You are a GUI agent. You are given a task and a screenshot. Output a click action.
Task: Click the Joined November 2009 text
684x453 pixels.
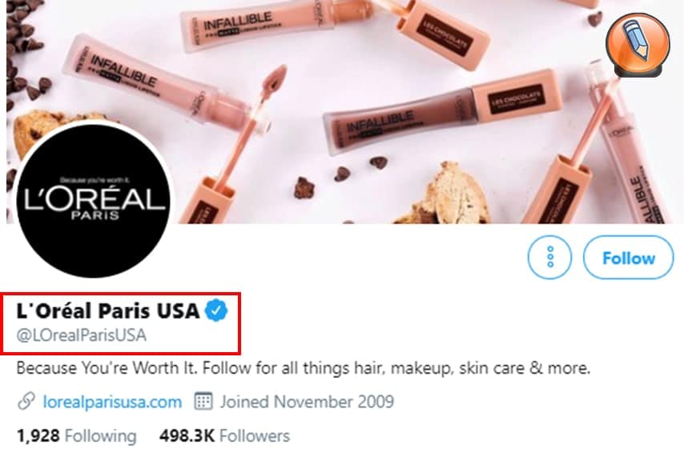(307, 402)
